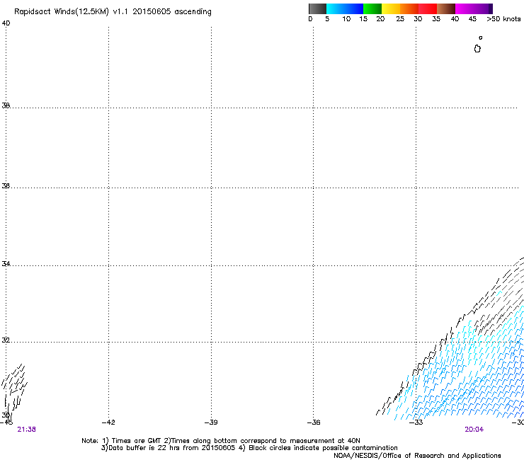The image size is (524, 460).
Task: Click the blue 10-15 knots color band
Action: click(354, 8)
